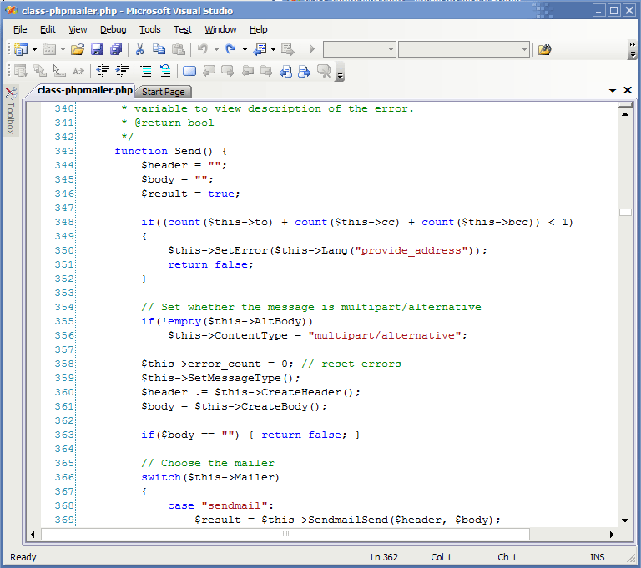
Task: Open the Debug menu
Action: [114, 29]
